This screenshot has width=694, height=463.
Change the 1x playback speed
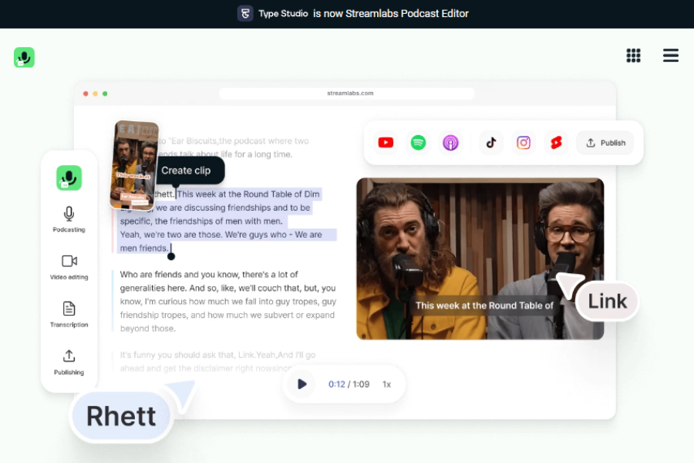coord(387,384)
